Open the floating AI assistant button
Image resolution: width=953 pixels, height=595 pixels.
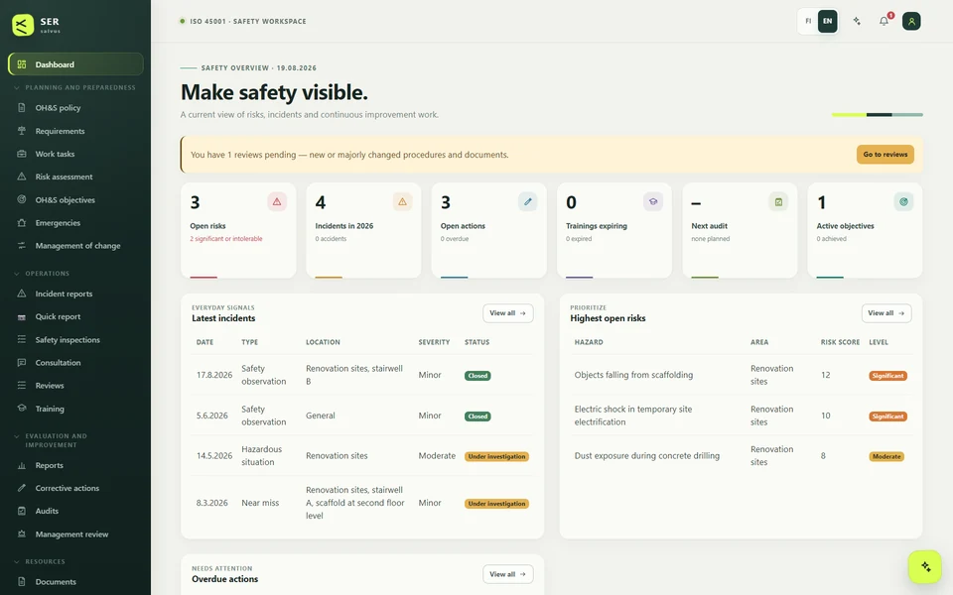tap(925, 566)
